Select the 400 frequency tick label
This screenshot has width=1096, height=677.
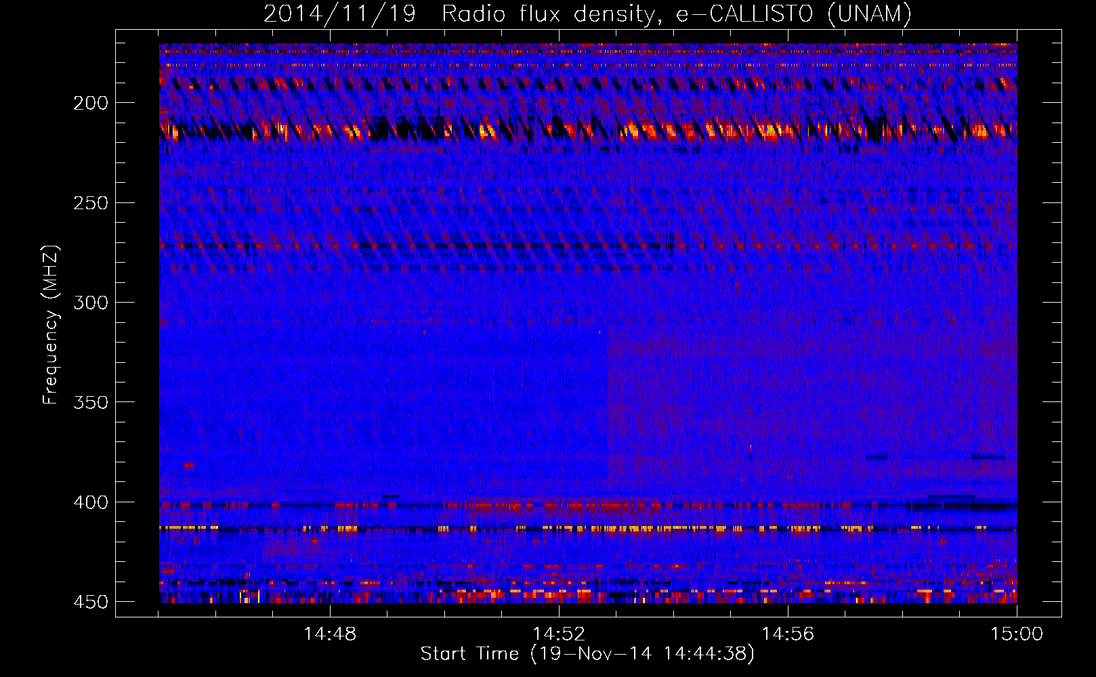click(x=91, y=502)
